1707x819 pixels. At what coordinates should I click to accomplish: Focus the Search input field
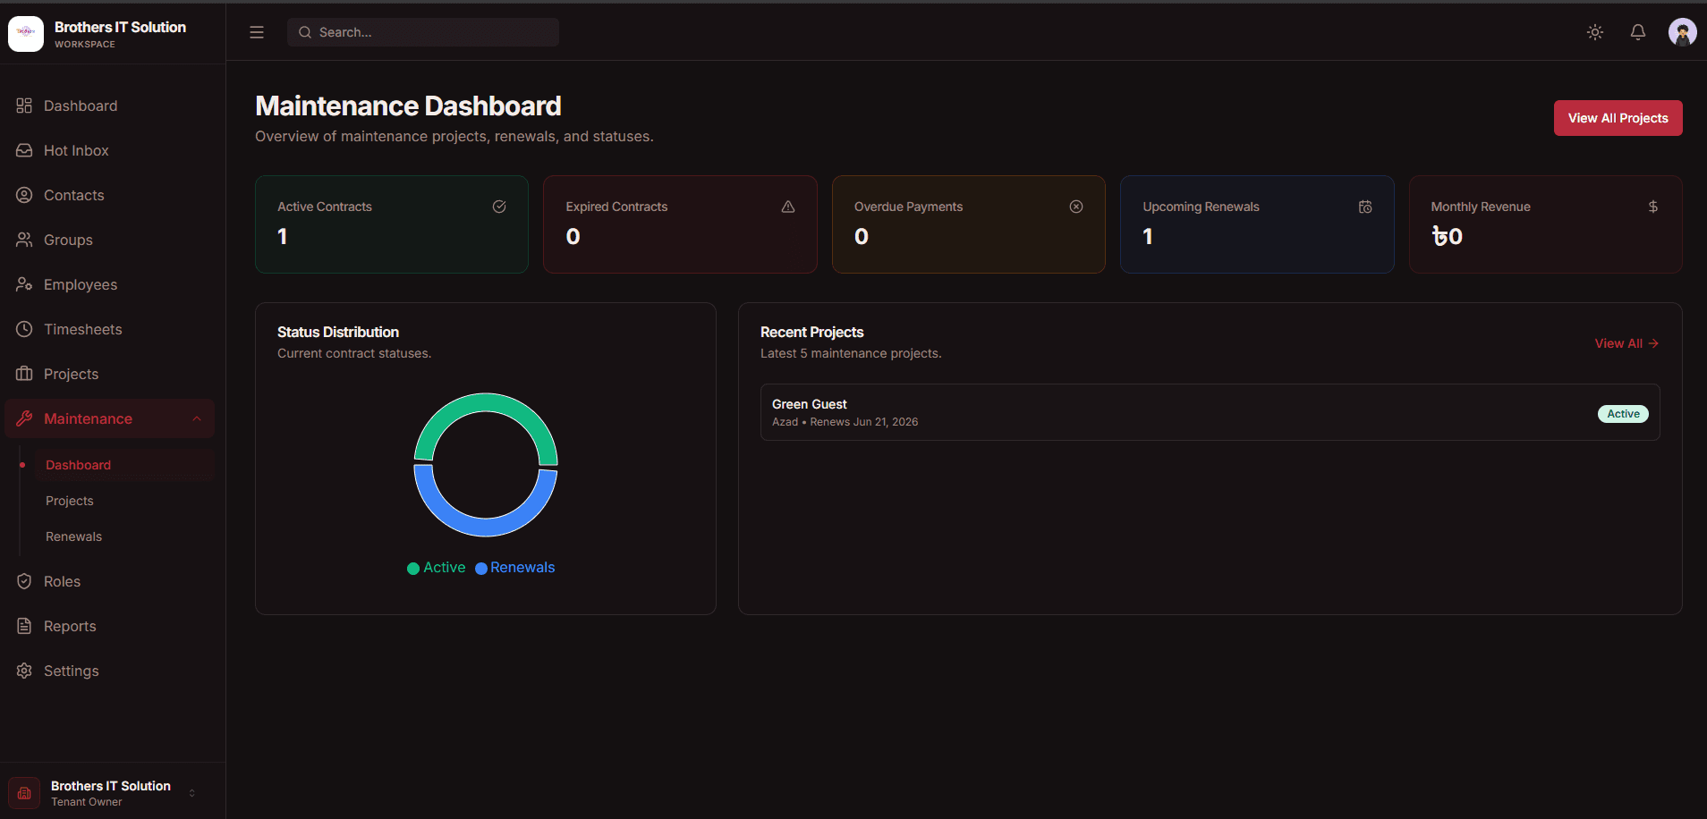coord(423,32)
